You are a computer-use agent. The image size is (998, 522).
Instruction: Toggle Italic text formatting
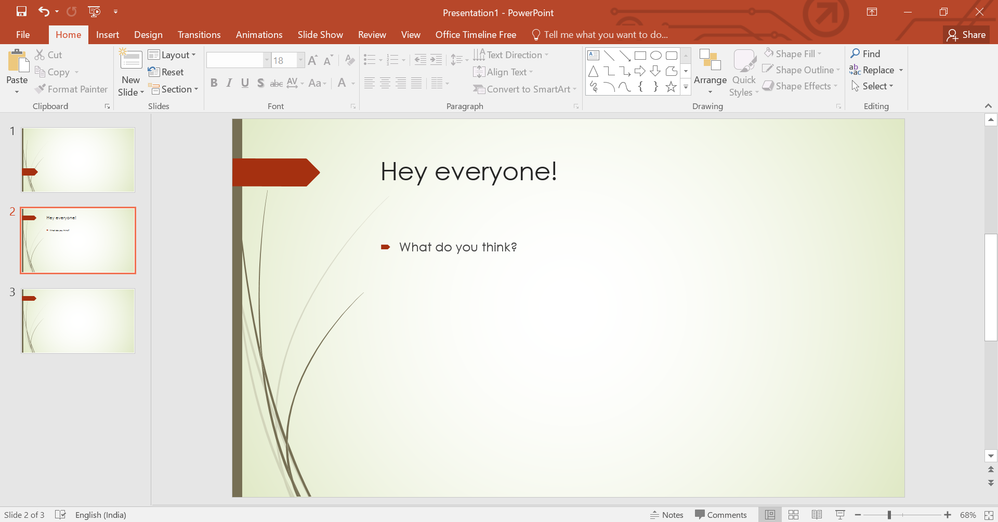tap(229, 83)
